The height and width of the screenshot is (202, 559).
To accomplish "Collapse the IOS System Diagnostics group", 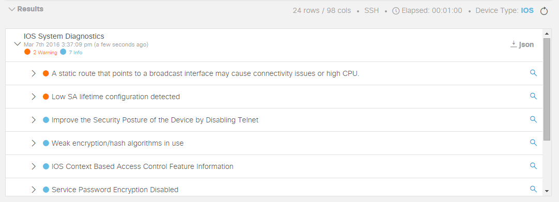I will point(17,44).
